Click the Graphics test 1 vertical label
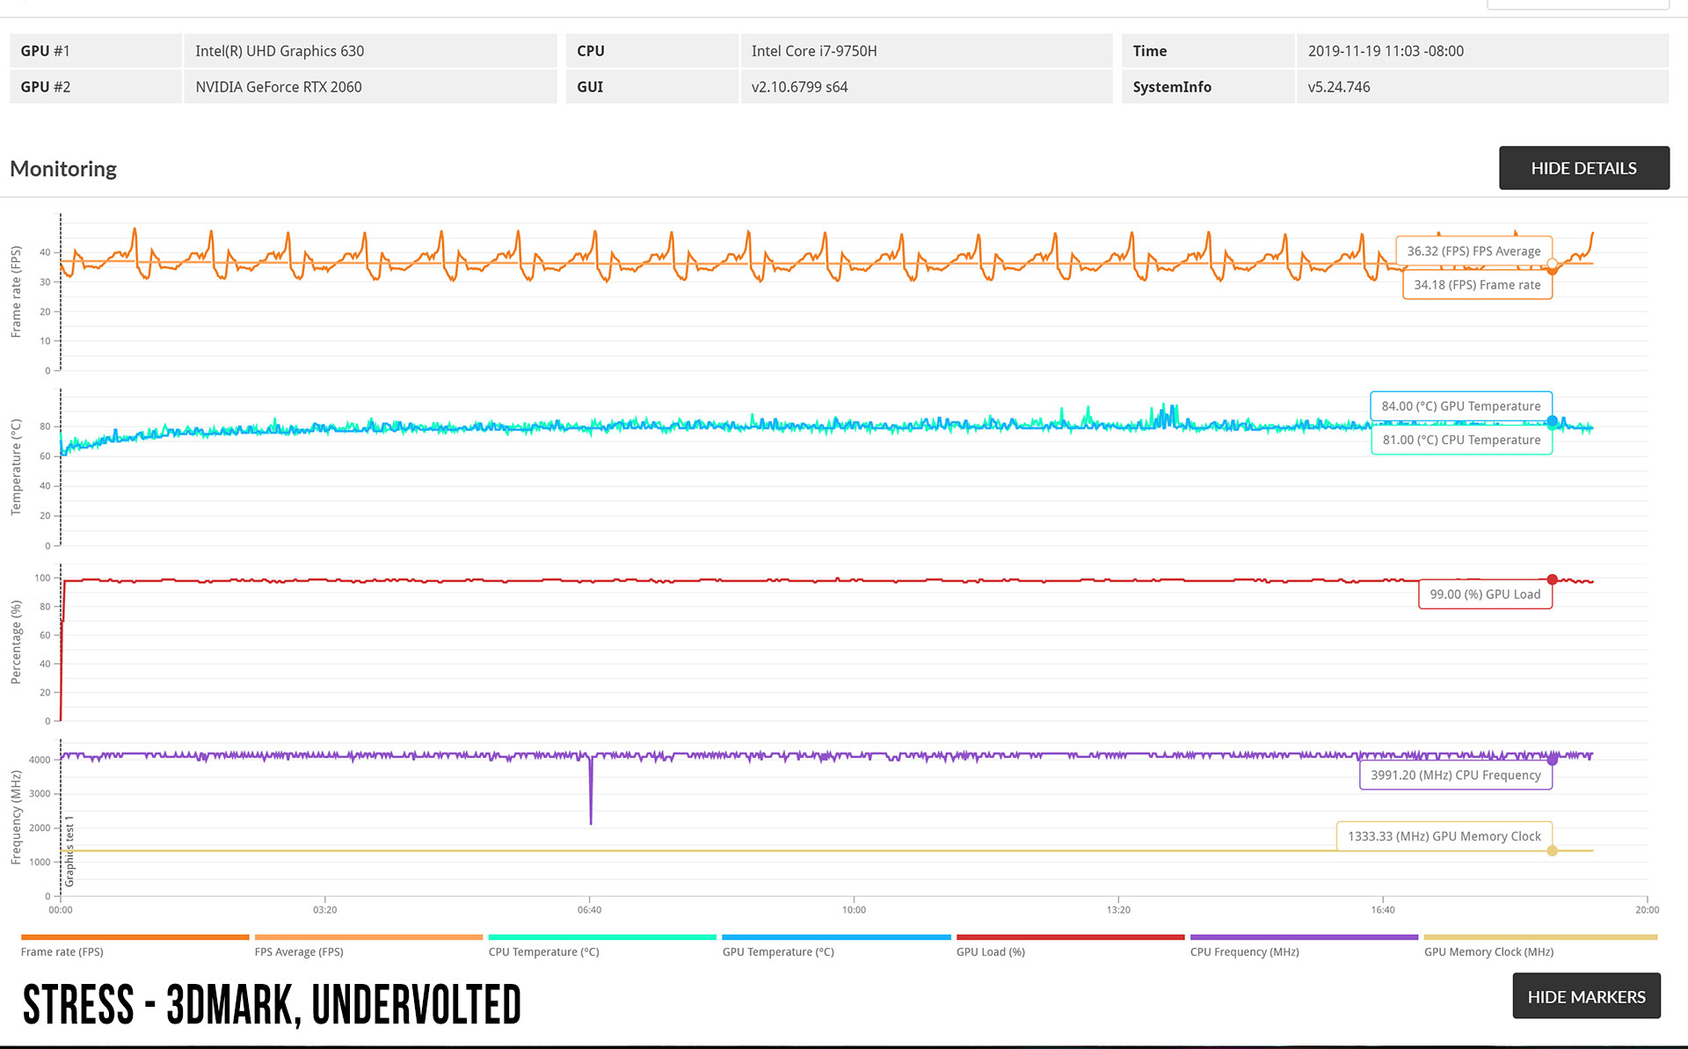This screenshot has width=1688, height=1049. click(x=70, y=851)
